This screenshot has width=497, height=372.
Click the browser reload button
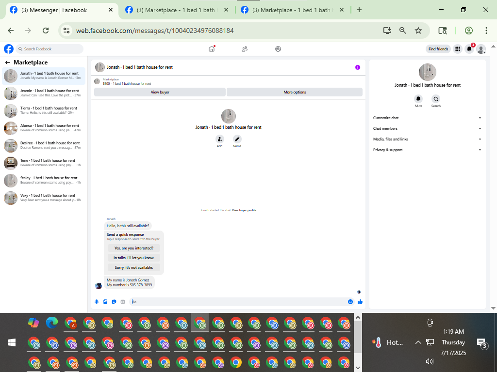(46, 31)
